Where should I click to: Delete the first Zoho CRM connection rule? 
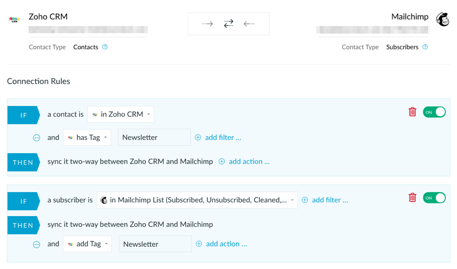(x=413, y=111)
